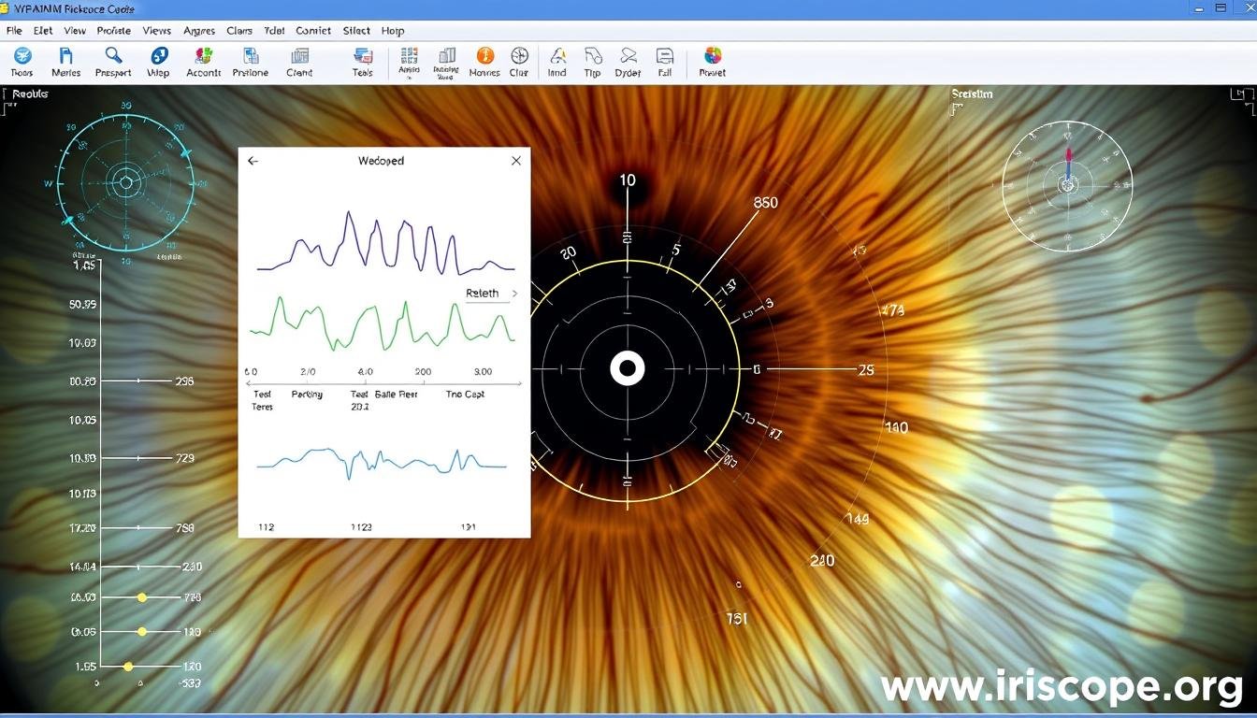Click the 25 iris scale label
The width and height of the screenshot is (1257, 718).
pos(865,370)
